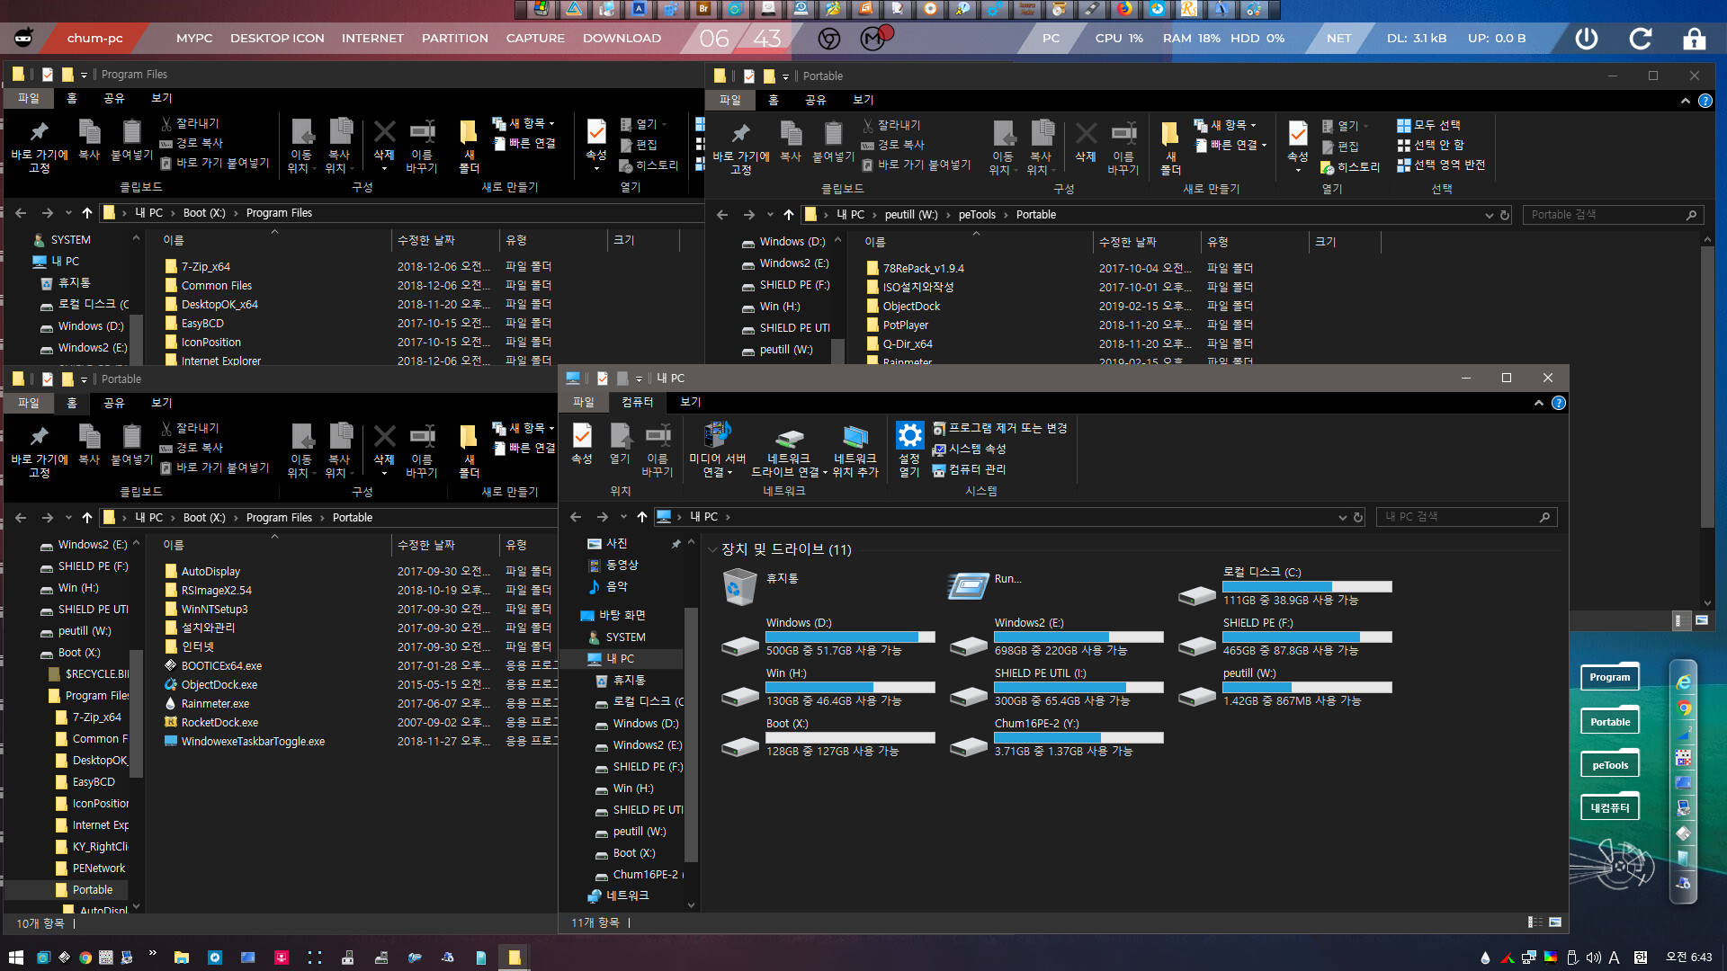
Task: Click the Program folder desktop shortcut
Action: (x=1609, y=677)
